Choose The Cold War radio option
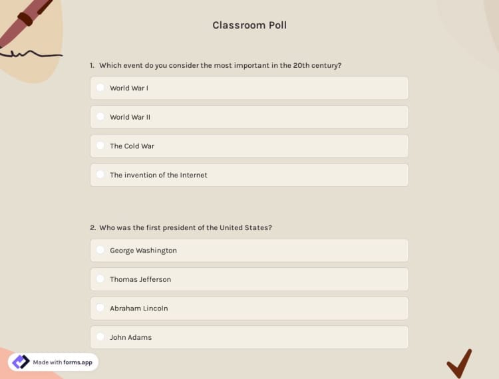Image resolution: width=499 pixels, height=379 pixels. (100, 146)
